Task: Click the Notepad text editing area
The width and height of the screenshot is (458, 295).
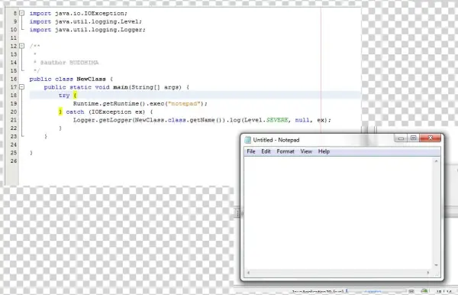Action: 338,213
